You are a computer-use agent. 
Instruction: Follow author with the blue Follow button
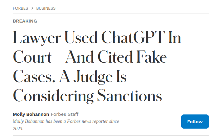click(195, 122)
